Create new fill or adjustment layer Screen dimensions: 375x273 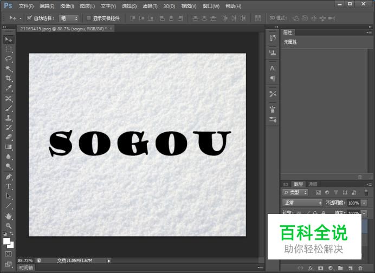click(331, 268)
